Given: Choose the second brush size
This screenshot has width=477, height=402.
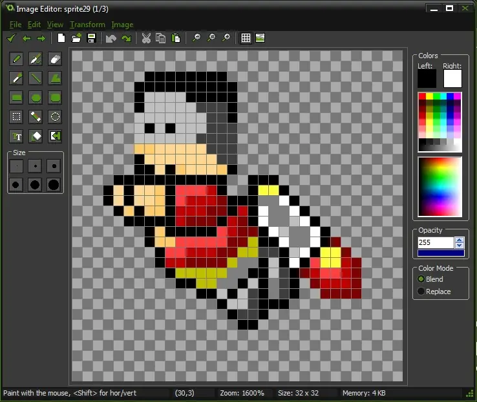Looking at the screenshot, I should [35, 166].
